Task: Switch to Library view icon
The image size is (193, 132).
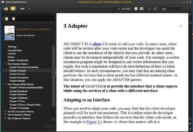Action: (x=6, y=9)
